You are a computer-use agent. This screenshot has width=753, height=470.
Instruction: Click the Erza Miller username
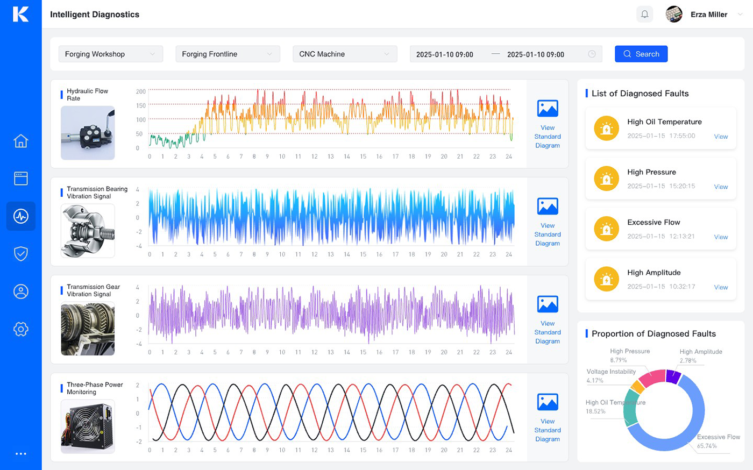(x=709, y=15)
